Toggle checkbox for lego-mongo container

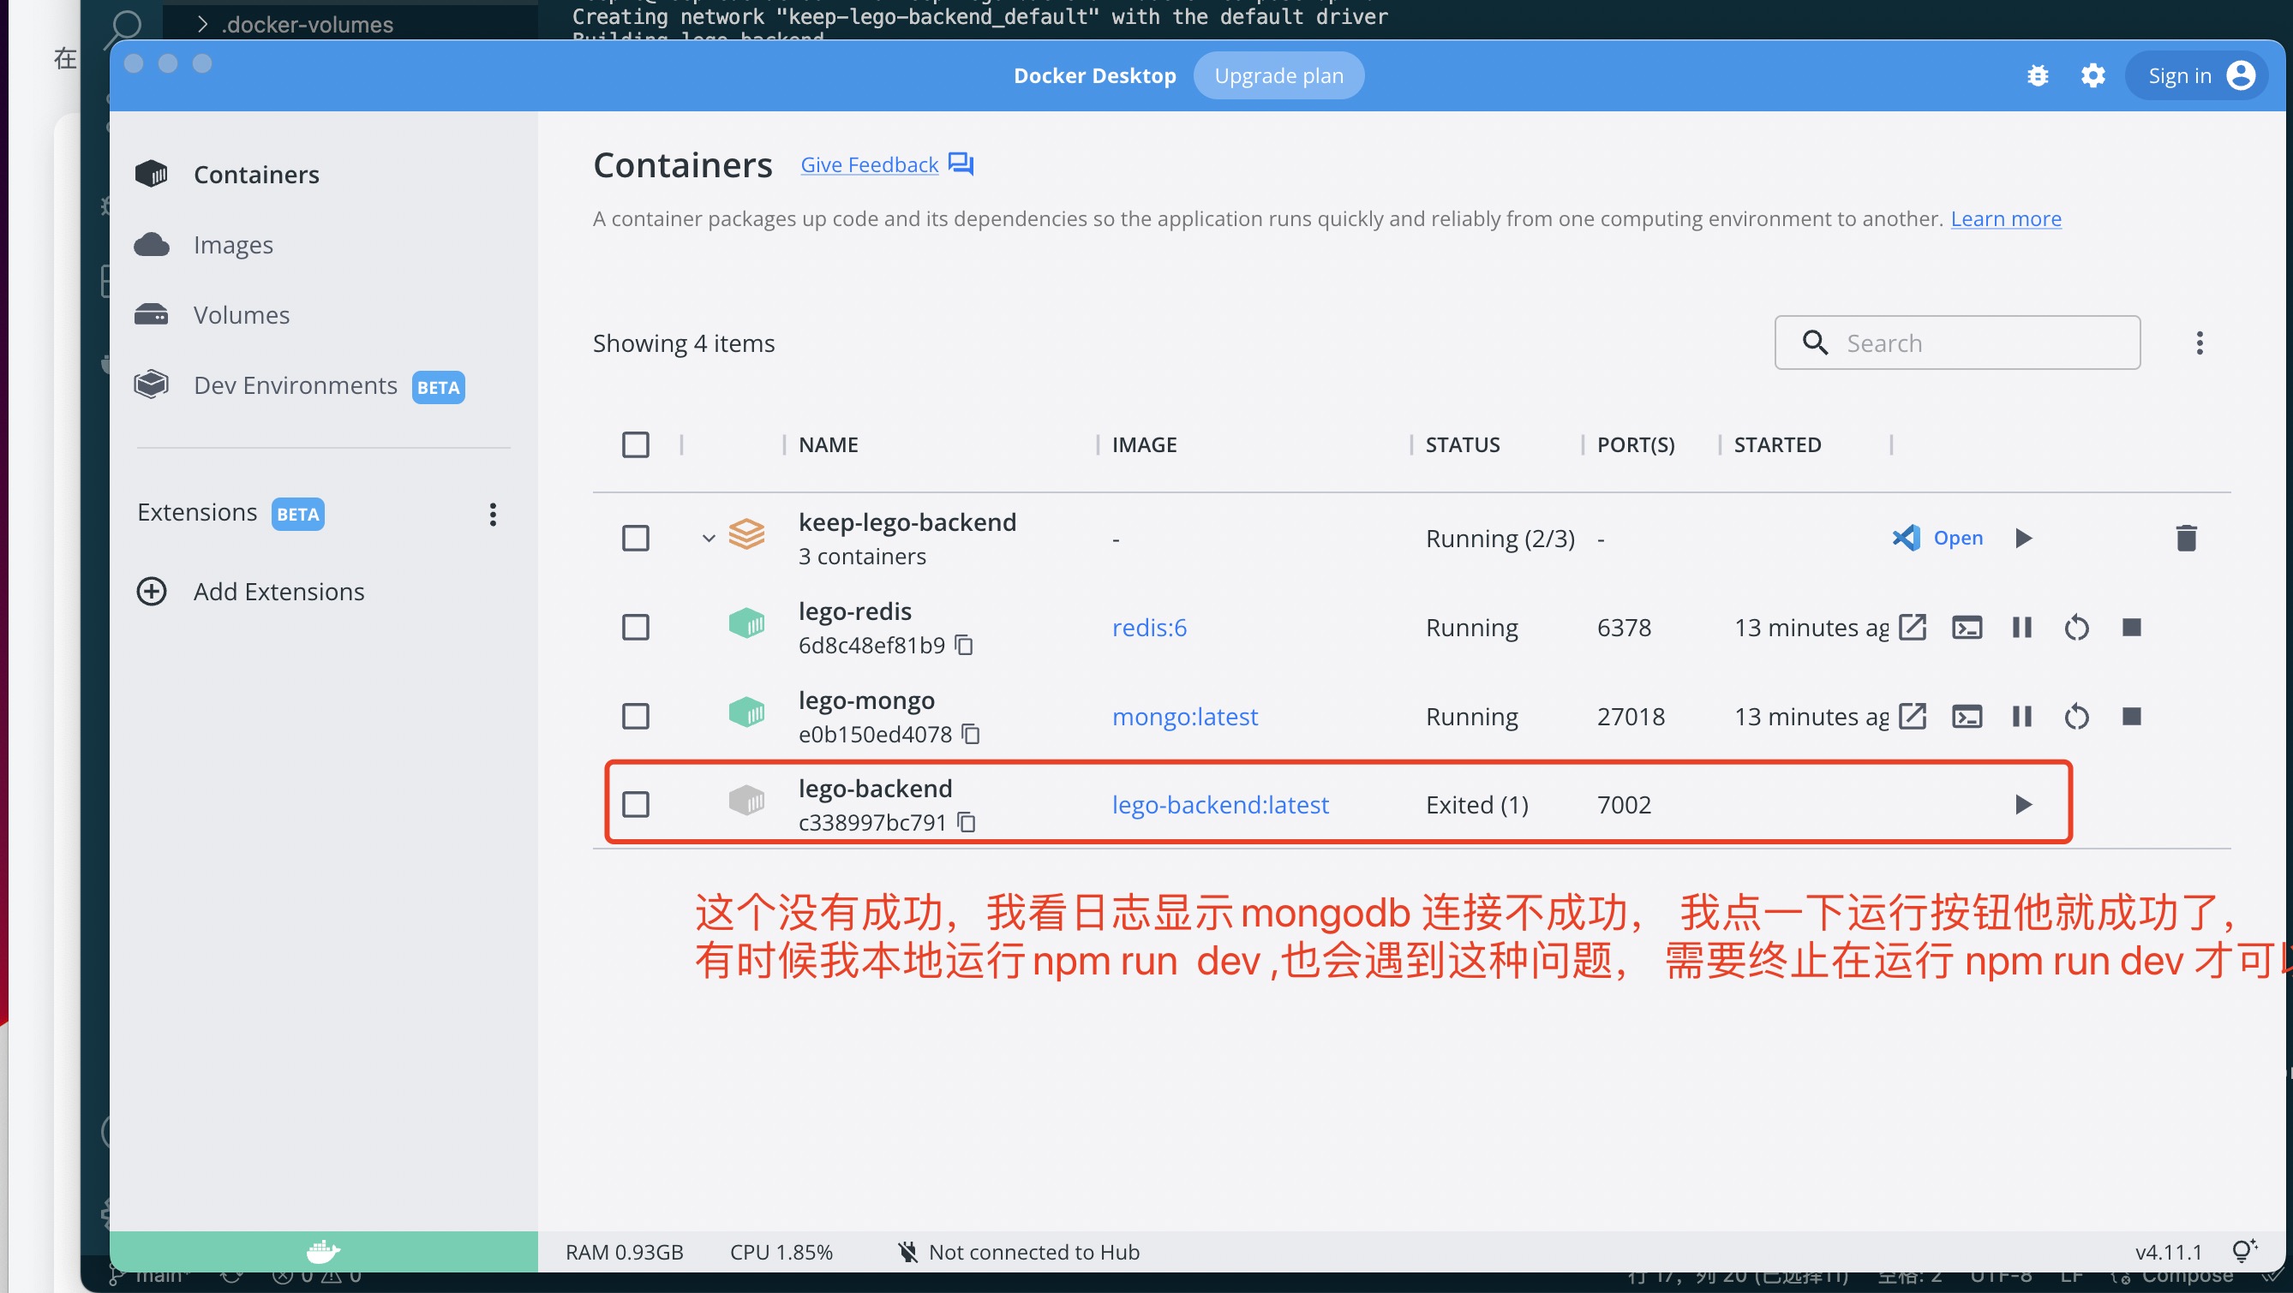pyautogui.click(x=637, y=716)
